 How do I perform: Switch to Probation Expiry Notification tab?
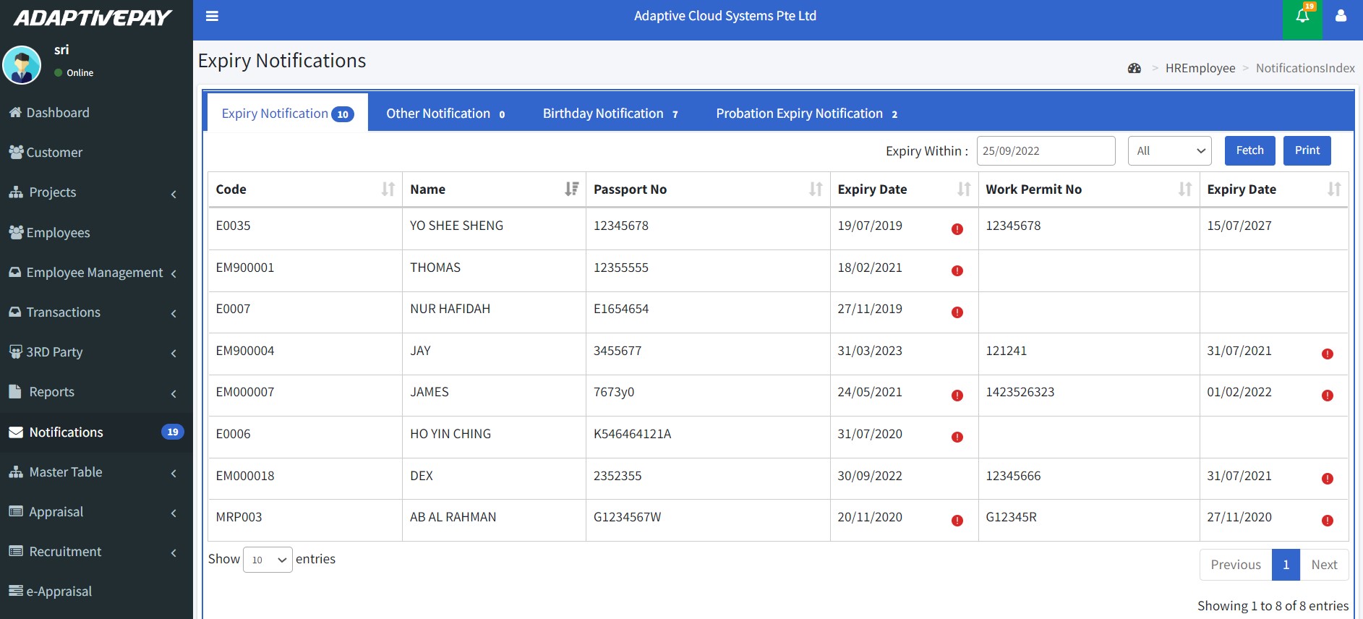tap(807, 114)
